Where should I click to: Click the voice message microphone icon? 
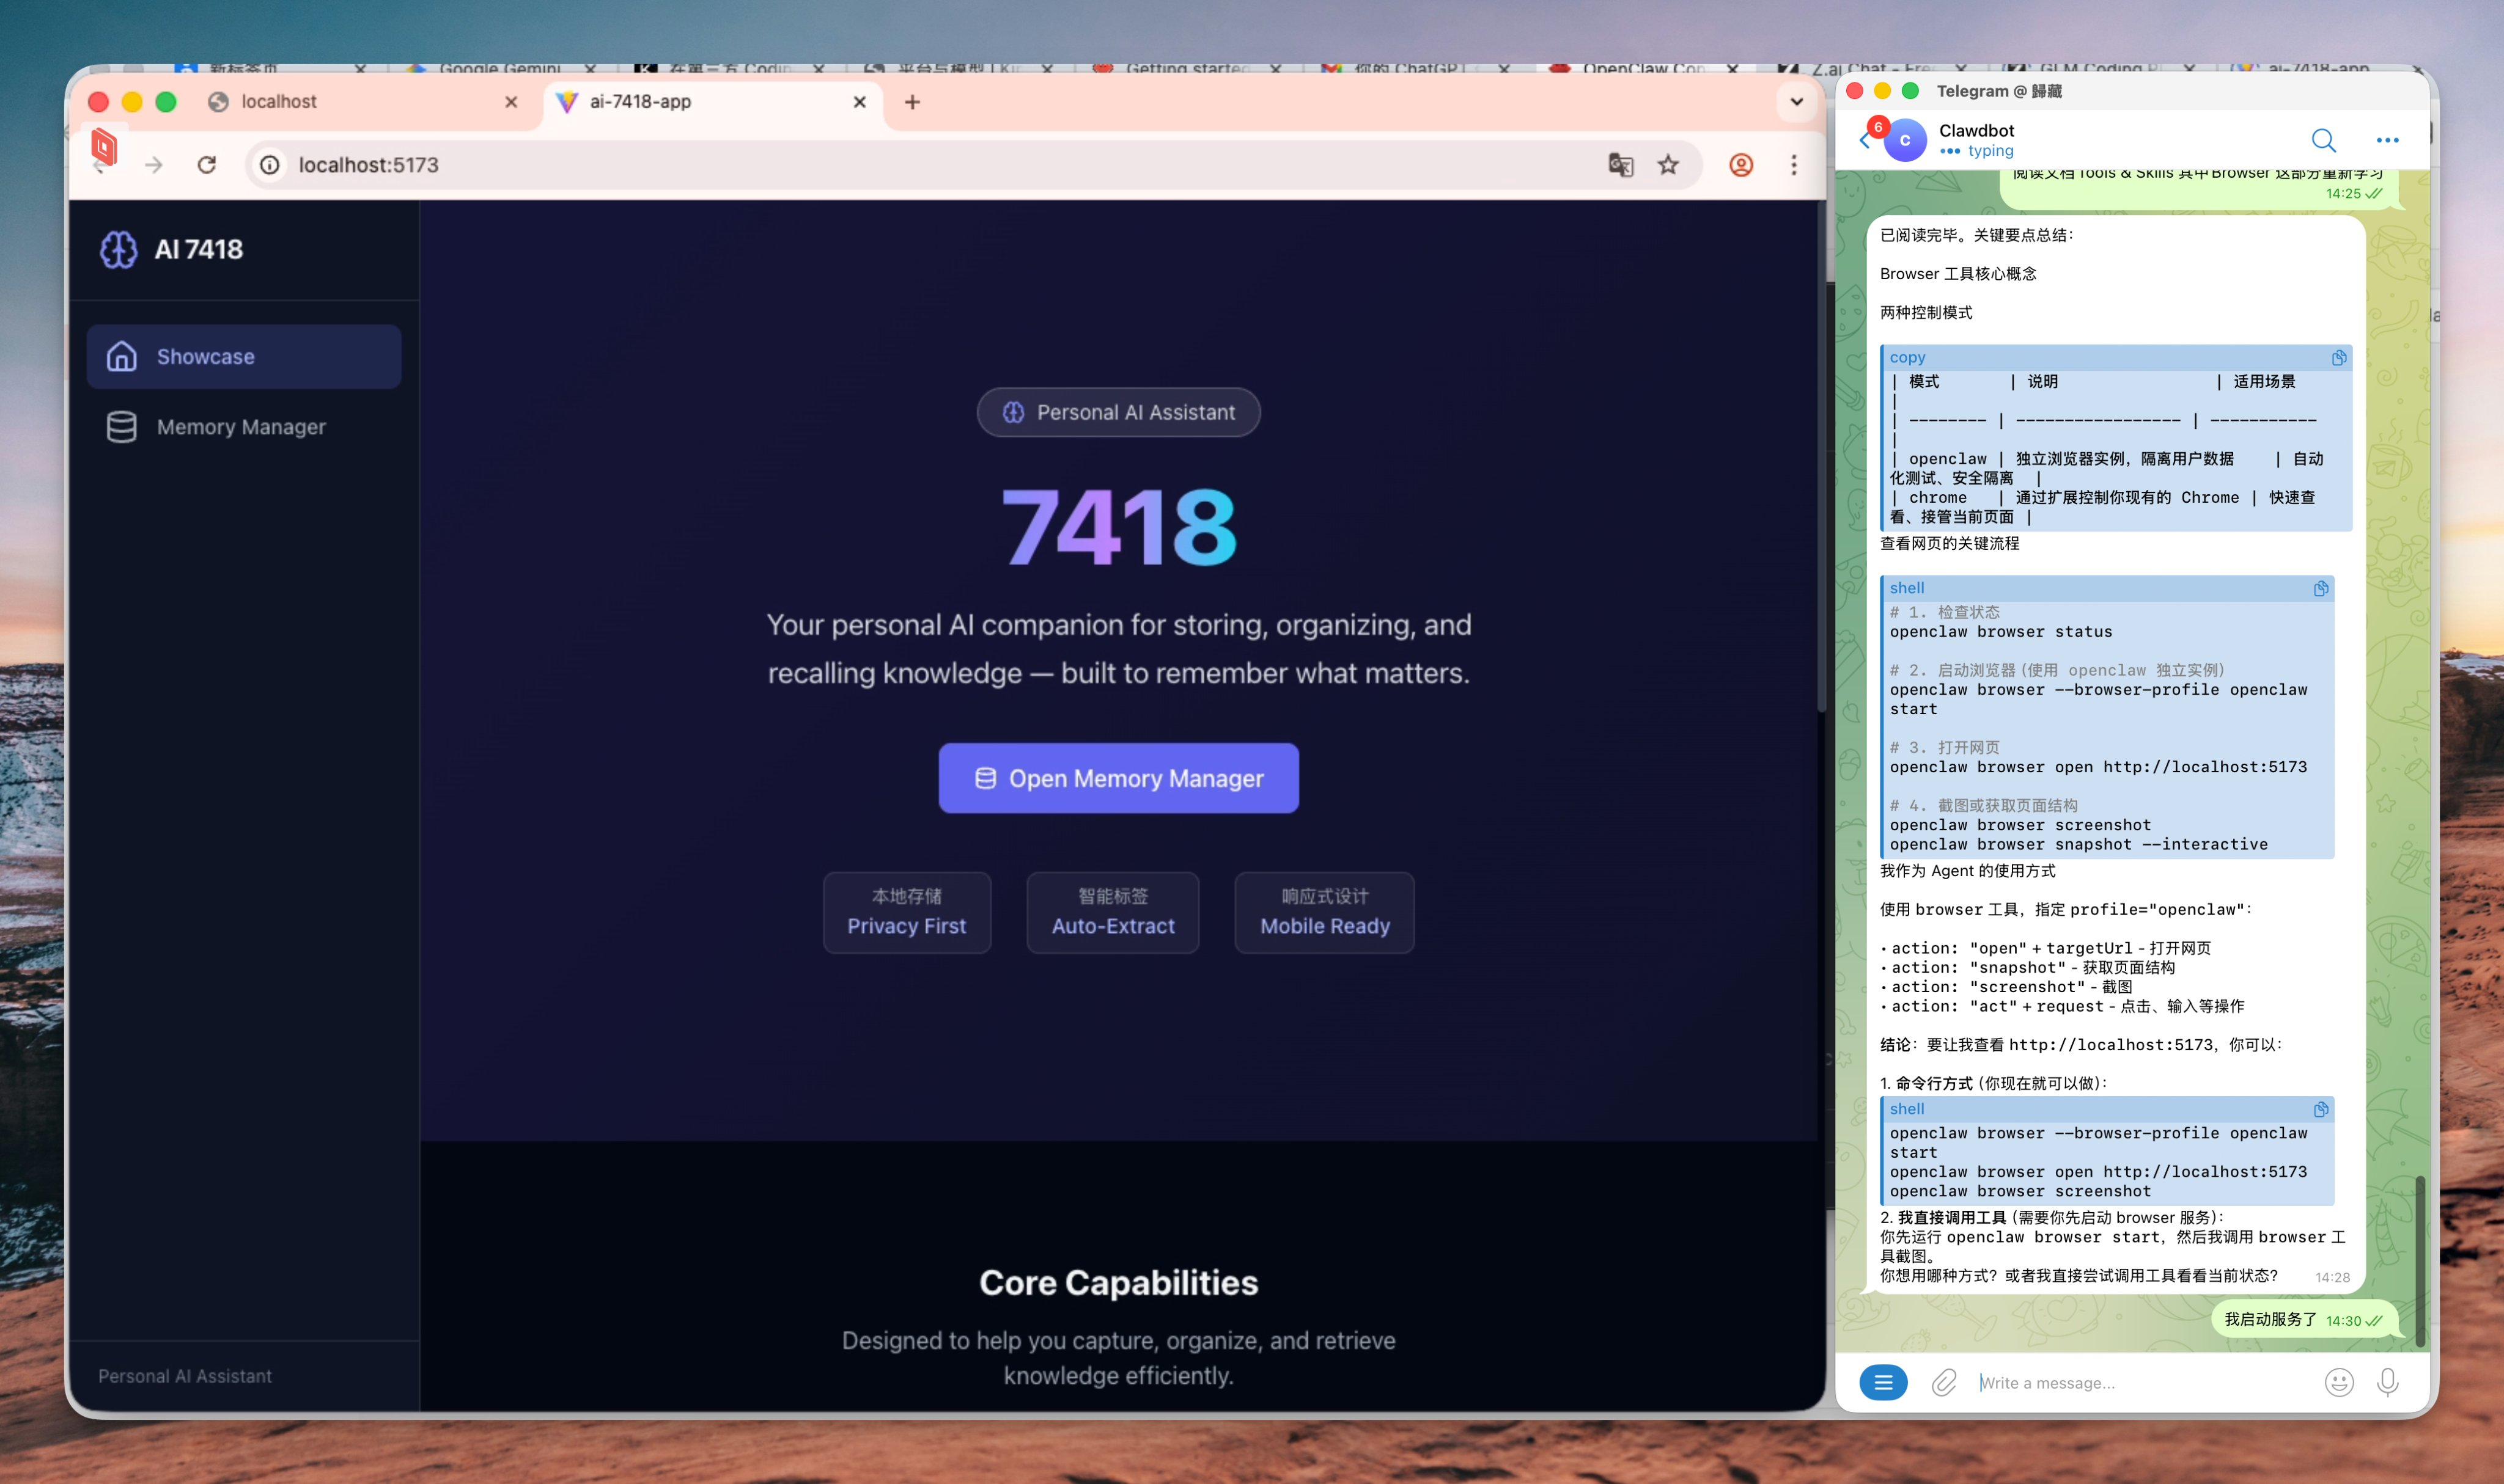[x=2388, y=1382]
